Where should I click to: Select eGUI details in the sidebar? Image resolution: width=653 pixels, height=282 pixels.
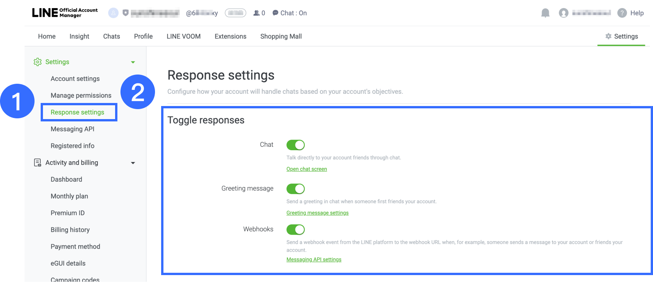pyautogui.click(x=68, y=263)
